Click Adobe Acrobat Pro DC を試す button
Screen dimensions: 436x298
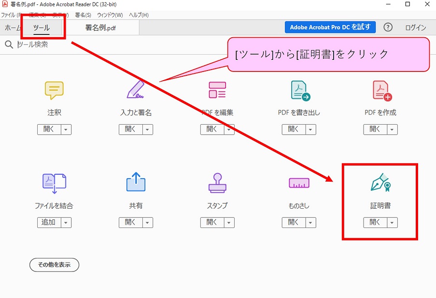point(330,27)
